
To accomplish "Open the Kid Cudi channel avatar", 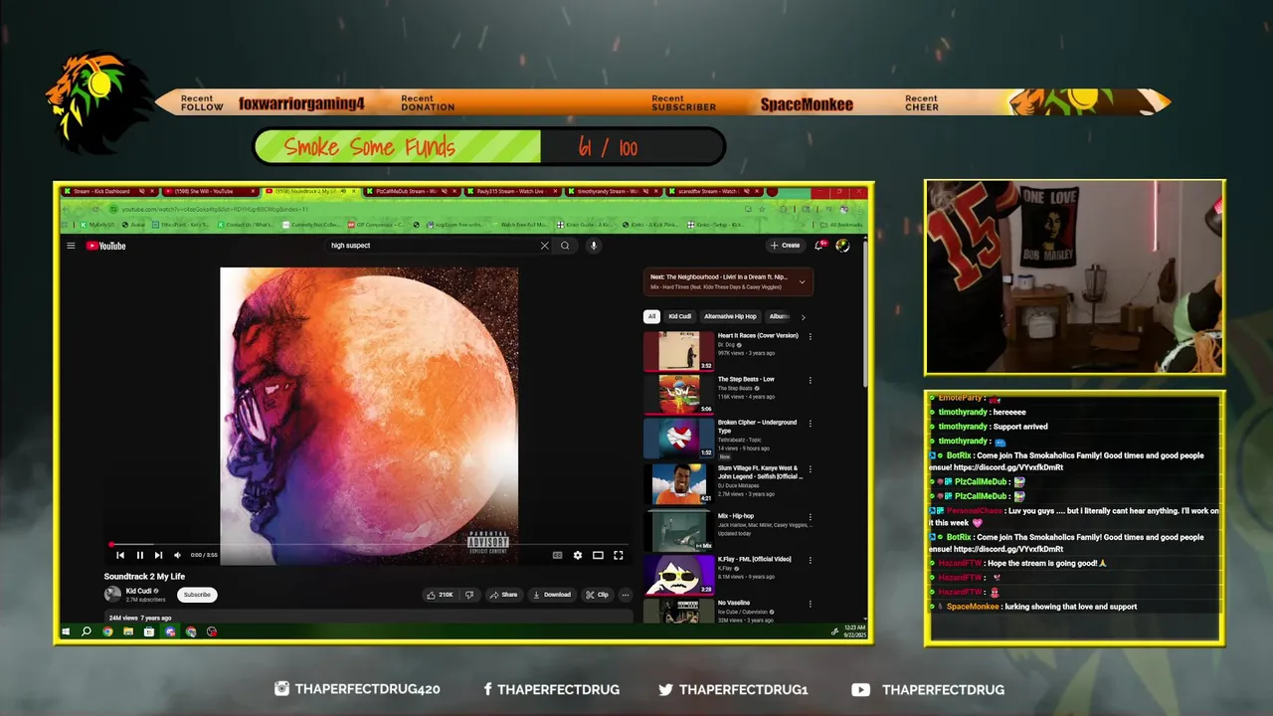I will pyautogui.click(x=112, y=595).
